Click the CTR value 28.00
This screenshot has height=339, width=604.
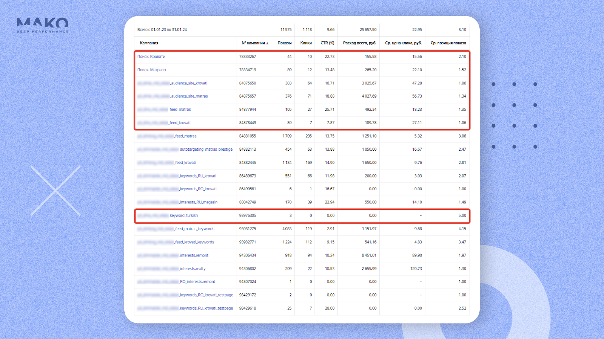pyautogui.click(x=330, y=308)
